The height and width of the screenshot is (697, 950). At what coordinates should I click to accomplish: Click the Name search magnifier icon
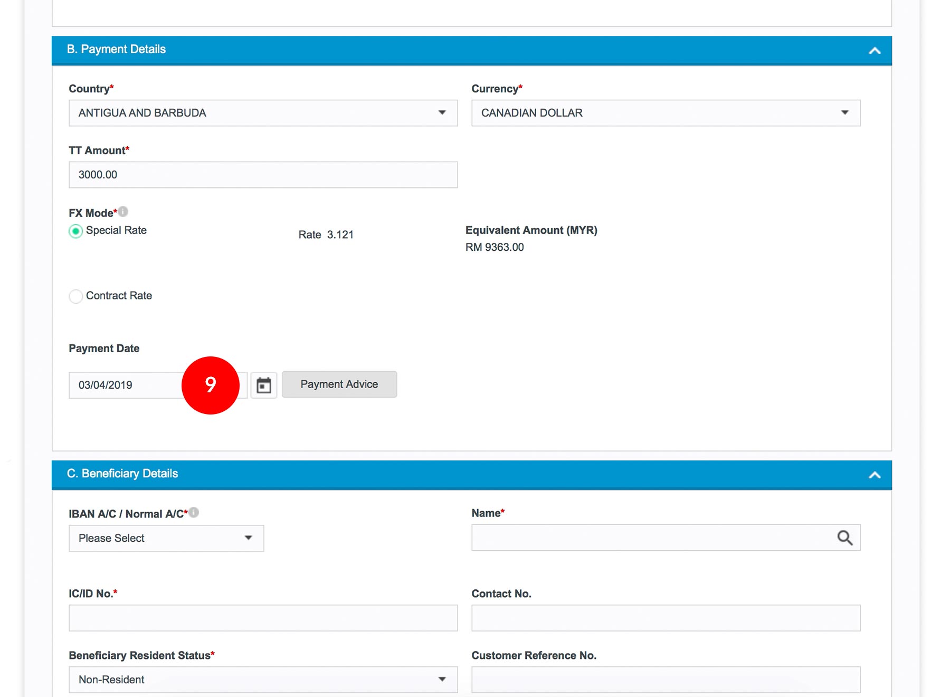pos(844,538)
